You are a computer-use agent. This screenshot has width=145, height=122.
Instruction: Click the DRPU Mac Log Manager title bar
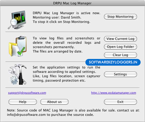(72, 3)
